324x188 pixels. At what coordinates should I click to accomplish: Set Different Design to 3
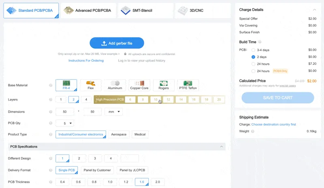[95, 158]
